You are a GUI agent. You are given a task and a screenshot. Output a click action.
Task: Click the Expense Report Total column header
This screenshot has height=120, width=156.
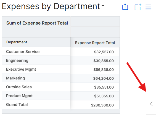click(95, 43)
